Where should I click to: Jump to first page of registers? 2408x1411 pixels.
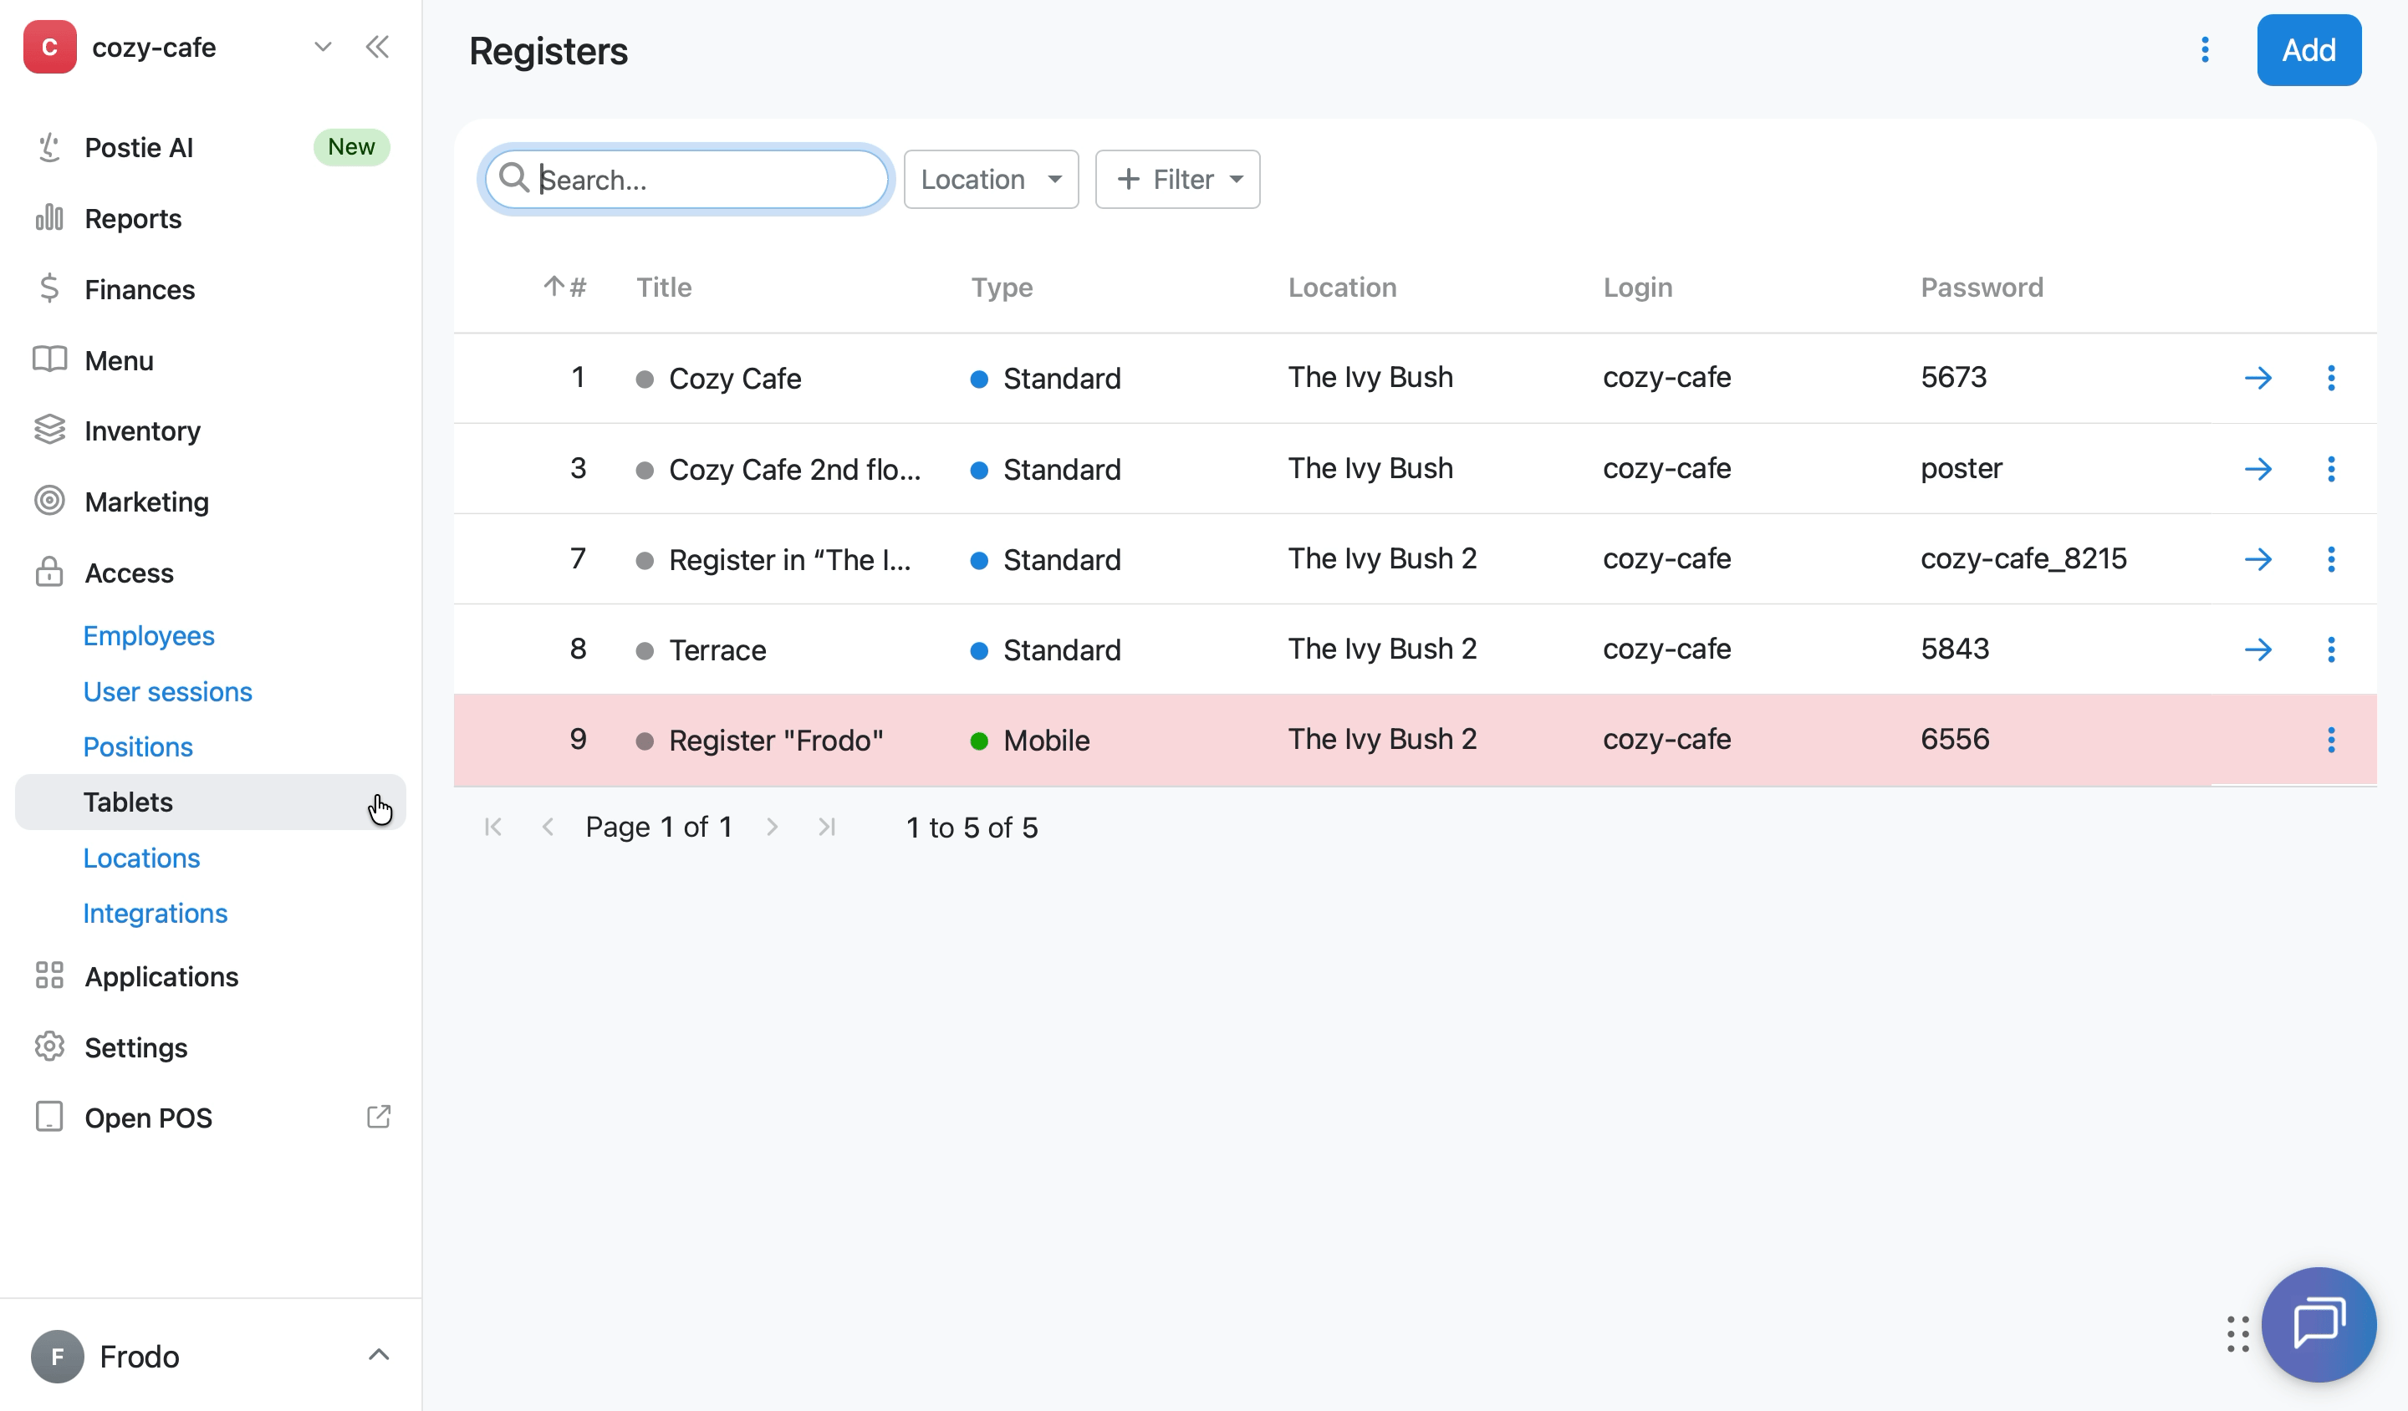(x=493, y=828)
